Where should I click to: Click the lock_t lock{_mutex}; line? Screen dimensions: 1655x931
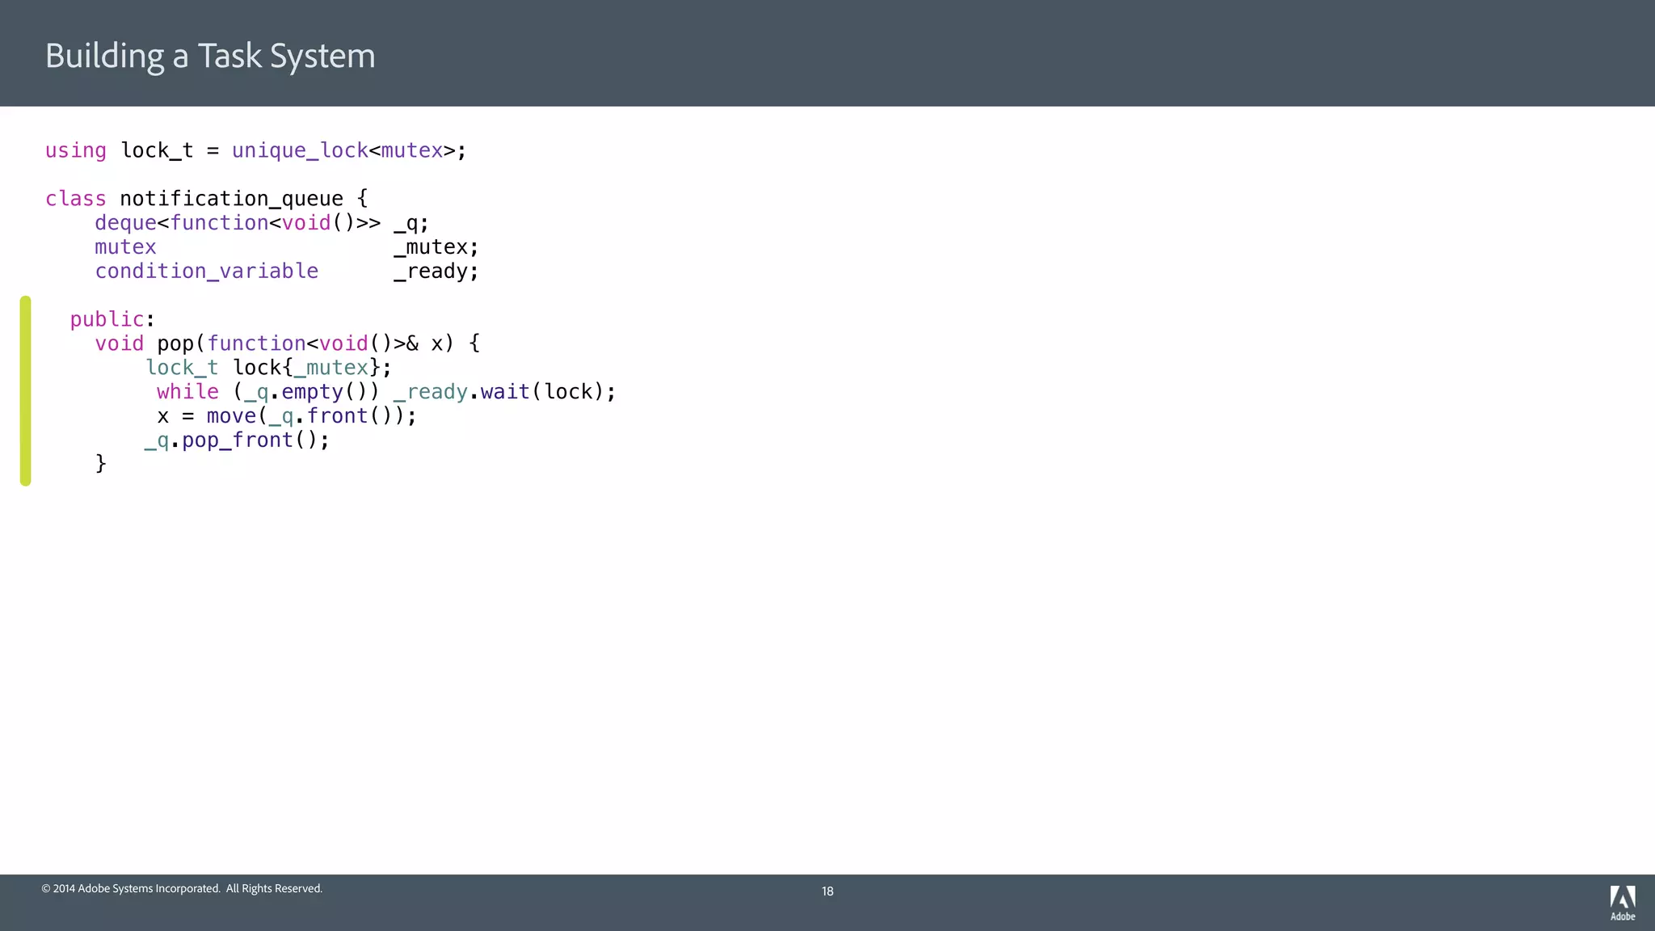click(268, 368)
